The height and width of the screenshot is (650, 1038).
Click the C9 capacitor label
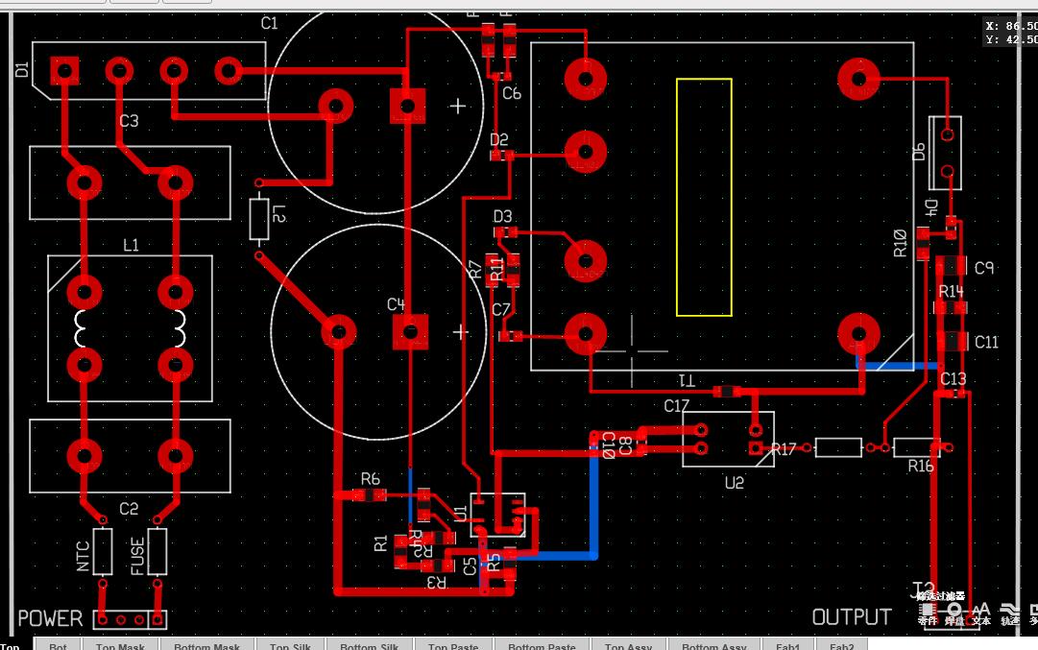coord(984,268)
